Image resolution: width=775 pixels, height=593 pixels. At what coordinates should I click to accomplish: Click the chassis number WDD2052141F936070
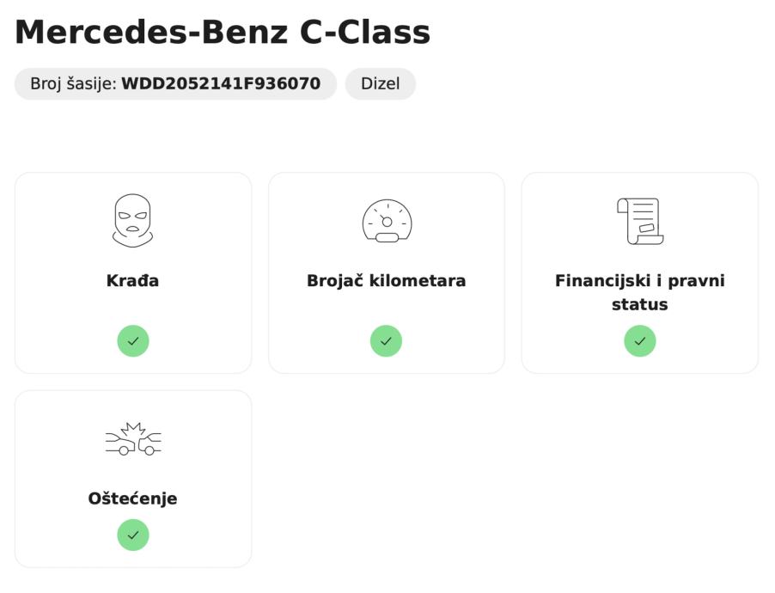221,84
